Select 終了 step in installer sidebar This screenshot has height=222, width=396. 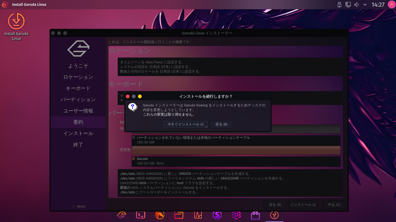(78, 145)
